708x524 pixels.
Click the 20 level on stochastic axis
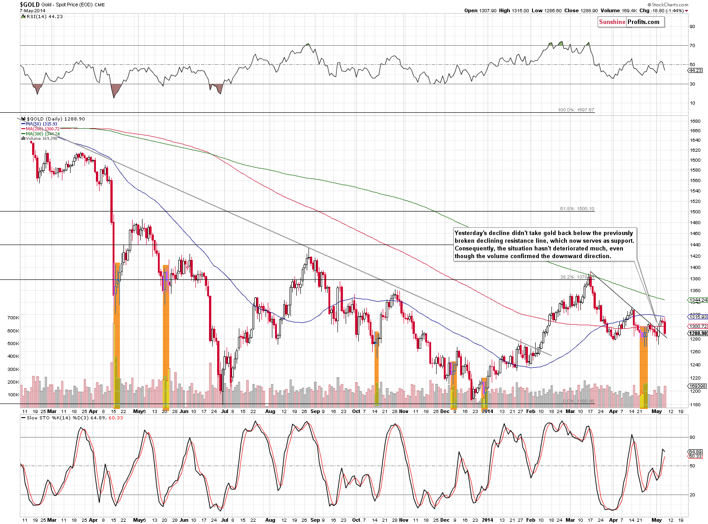point(692,495)
